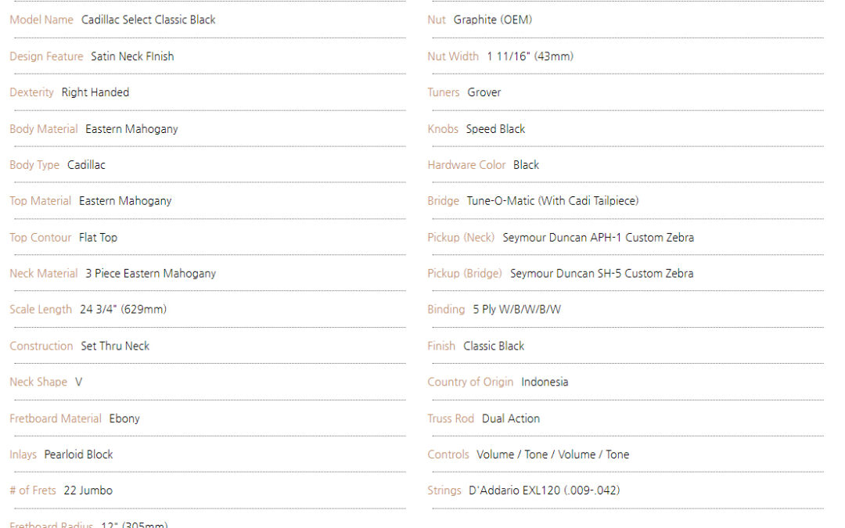Click the Tune-O-Matic bridge value

[552, 201]
